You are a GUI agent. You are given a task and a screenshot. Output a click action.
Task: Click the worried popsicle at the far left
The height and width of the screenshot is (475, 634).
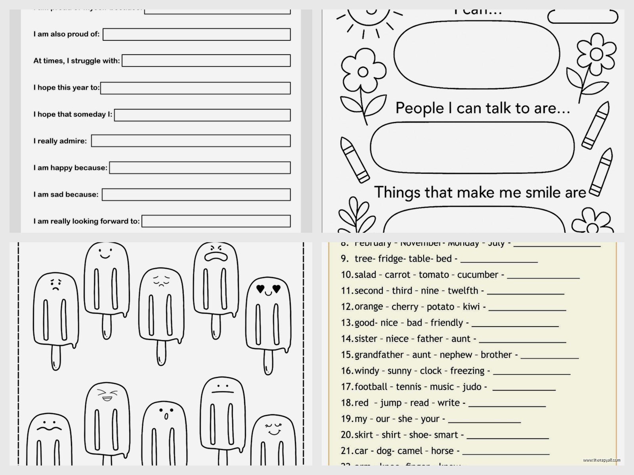pos(56,321)
